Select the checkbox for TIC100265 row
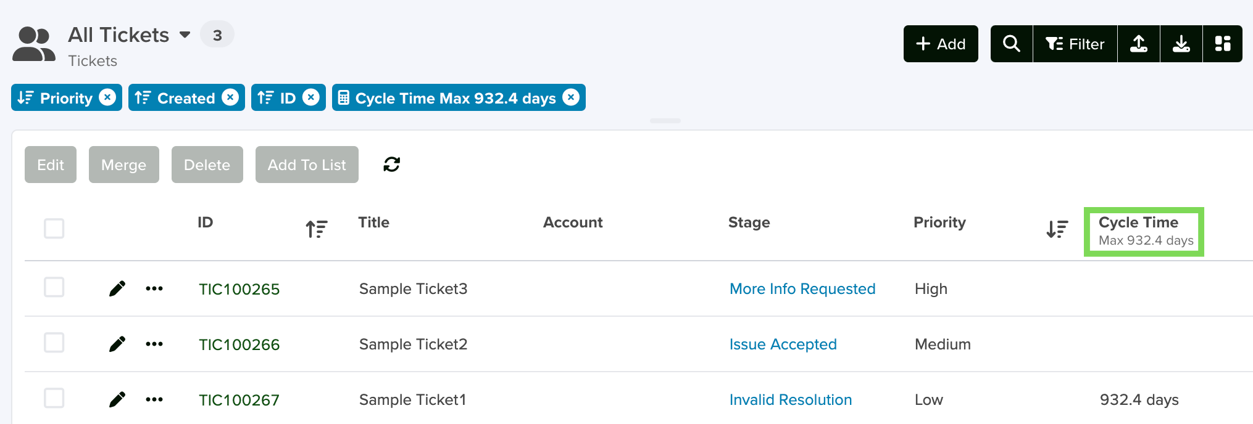This screenshot has width=1253, height=424. point(54,287)
